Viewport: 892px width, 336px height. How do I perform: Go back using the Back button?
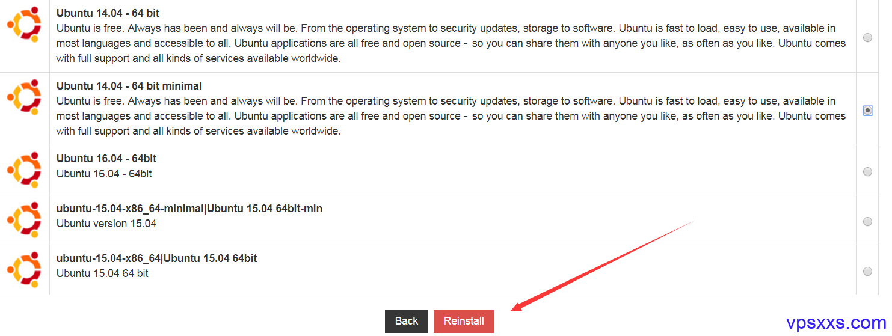click(407, 322)
